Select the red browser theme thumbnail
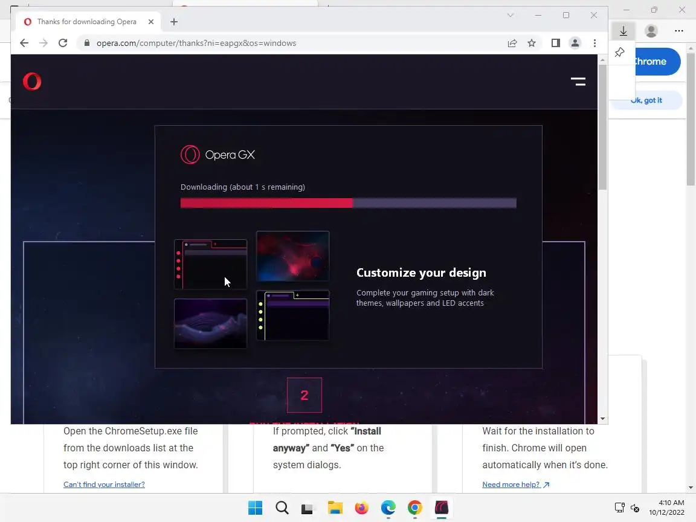This screenshot has height=522, width=696. [210, 265]
